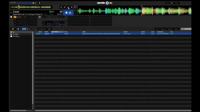Click the Serato DJ logo
This screenshot has height=112, width=200.
[x=105, y=3]
